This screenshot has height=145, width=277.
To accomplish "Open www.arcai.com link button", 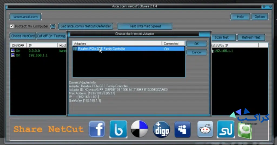I will [25, 17].
